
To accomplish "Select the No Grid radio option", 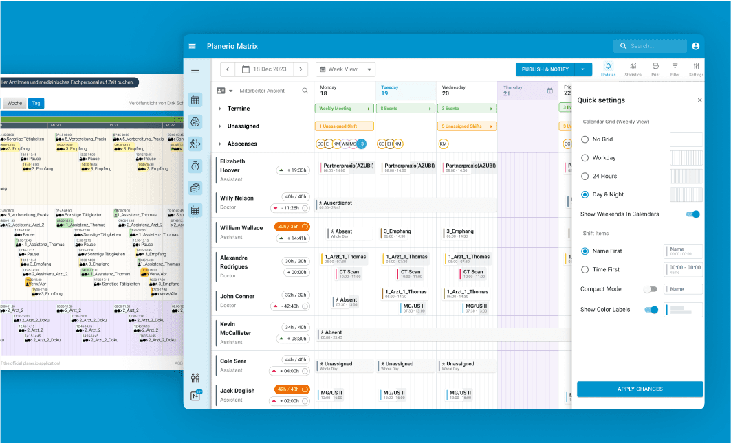I will coord(585,139).
